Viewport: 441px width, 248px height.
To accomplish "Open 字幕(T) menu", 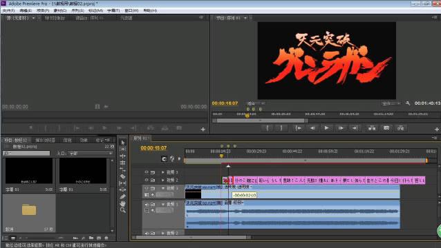I will click(x=113, y=10).
